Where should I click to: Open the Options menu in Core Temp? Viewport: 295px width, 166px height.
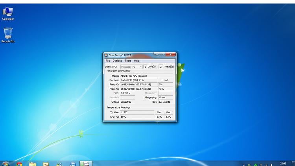[117, 61]
